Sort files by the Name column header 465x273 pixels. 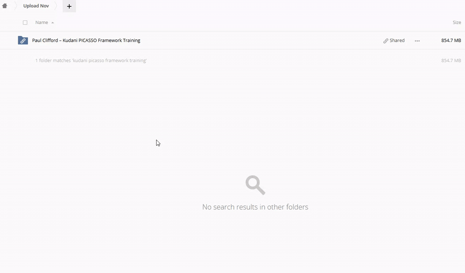point(41,22)
